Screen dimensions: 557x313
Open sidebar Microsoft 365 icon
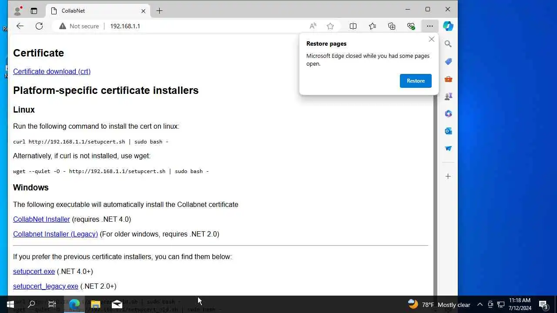coord(448,113)
